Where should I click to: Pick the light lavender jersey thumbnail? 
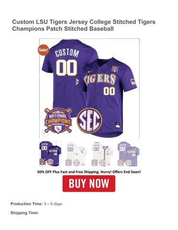point(129,154)
